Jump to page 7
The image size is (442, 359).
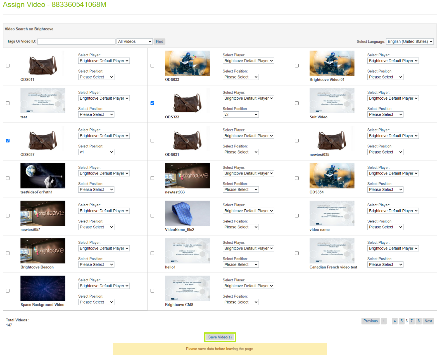click(x=412, y=321)
